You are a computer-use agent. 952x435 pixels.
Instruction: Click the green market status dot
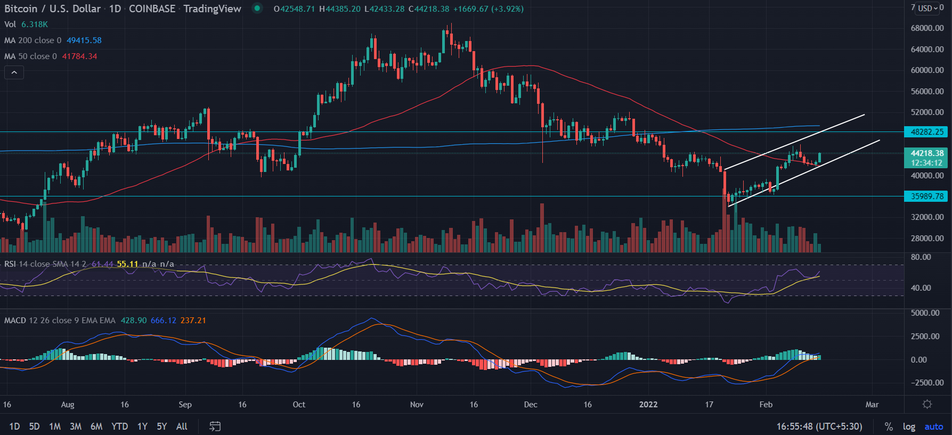pyautogui.click(x=257, y=9)
